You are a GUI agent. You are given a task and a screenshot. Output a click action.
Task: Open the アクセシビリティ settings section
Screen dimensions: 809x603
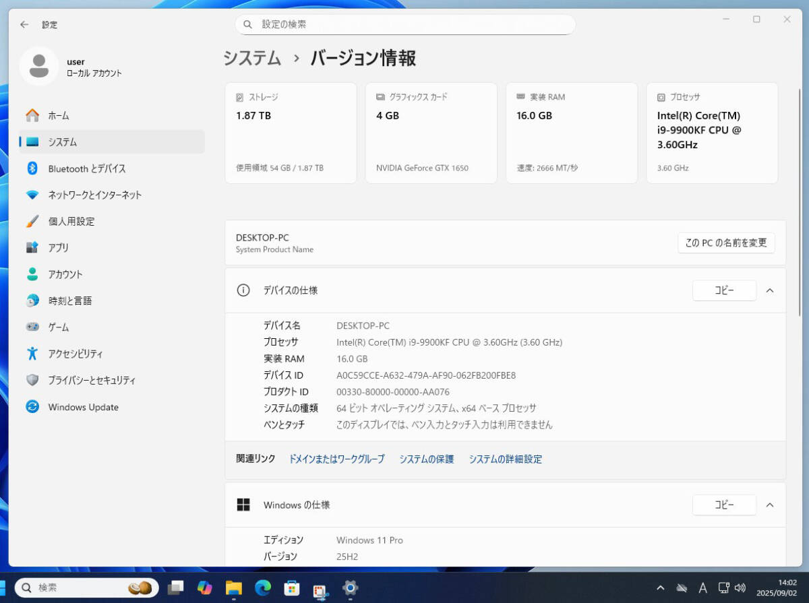click(x=75, y=354)
